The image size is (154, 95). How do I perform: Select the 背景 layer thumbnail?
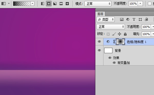pos(108,50)
